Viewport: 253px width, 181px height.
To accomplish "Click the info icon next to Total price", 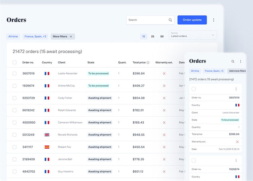I will pyautogui.click(x=148, y=62).
